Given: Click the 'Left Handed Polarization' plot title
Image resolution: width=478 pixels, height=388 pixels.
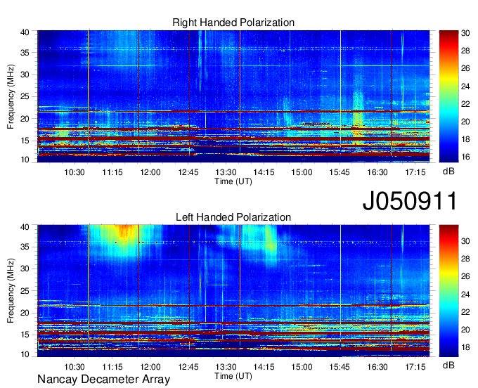Looking at the screenshot, I should pos(233,217).
